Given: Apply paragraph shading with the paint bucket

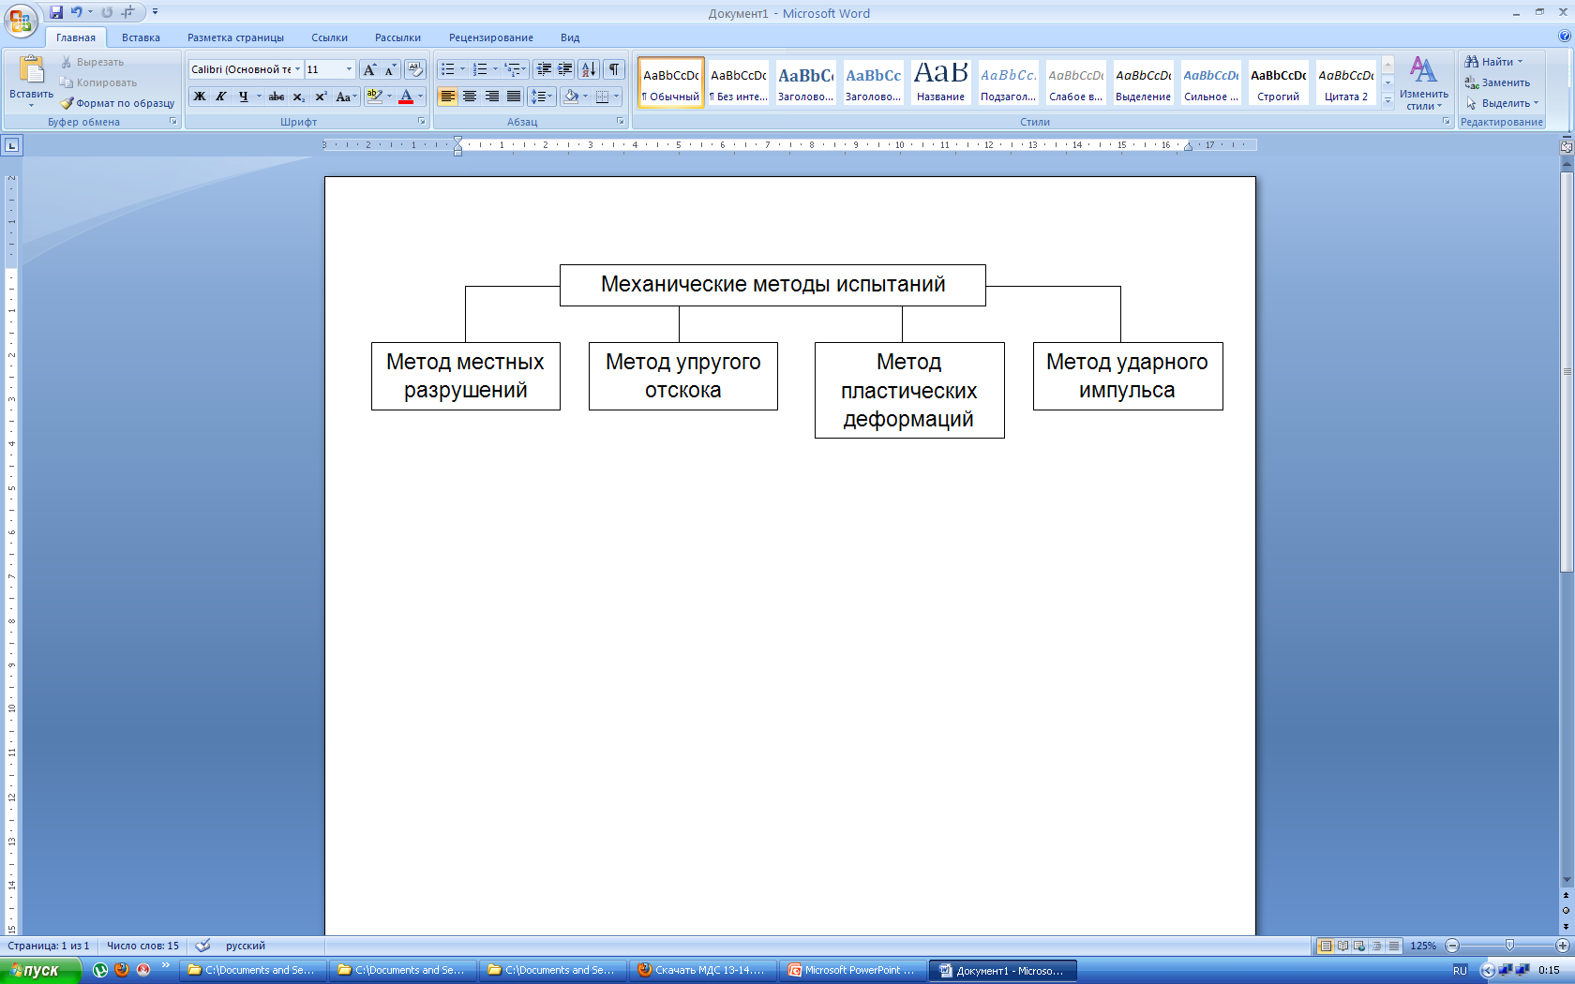Looking at the screenshot, I should (x=571, y=97).
